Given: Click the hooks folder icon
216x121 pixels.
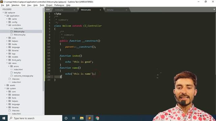Looking at the screenshot, I should pos(10,44).
